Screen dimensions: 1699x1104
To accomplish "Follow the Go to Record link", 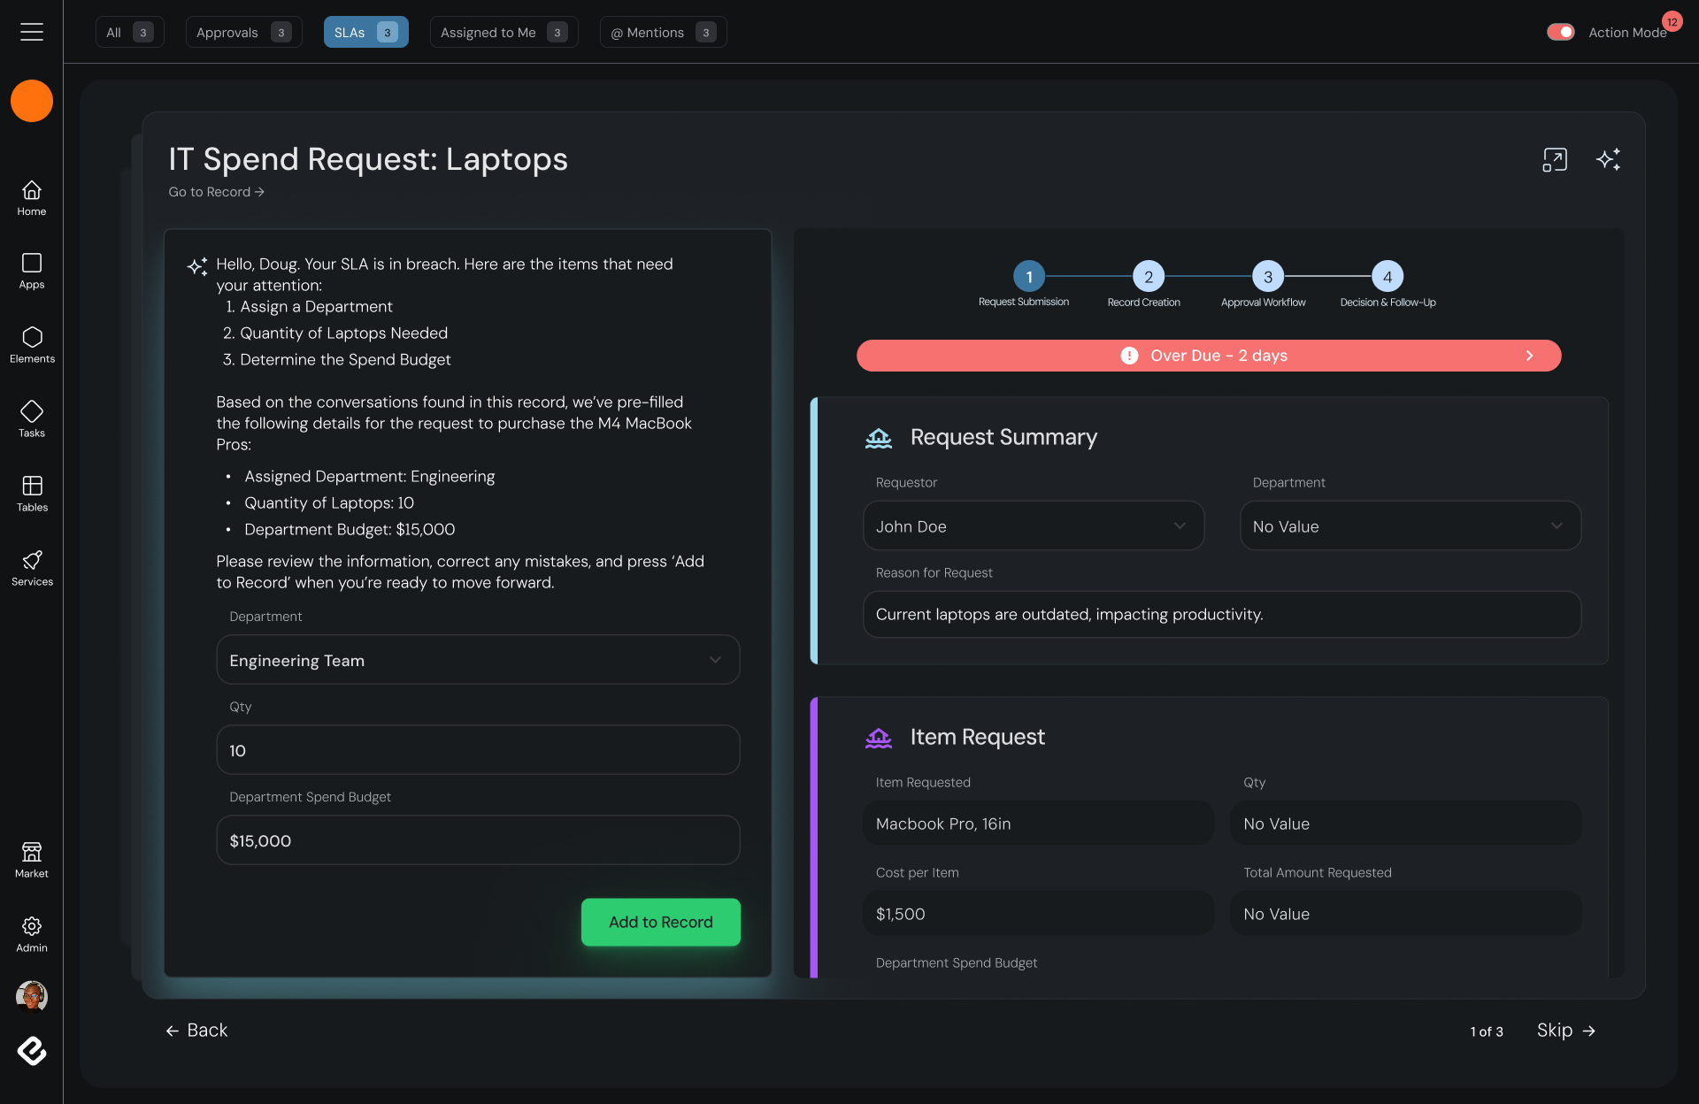I will pos(216,192).
